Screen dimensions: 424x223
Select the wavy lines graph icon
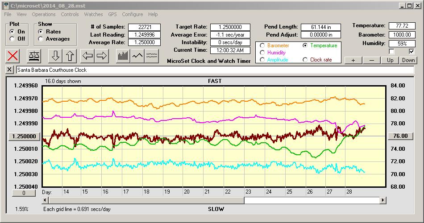point(152,56)
